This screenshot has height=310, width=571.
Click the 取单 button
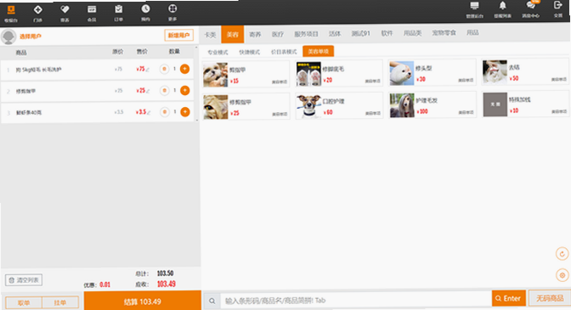tap(24, 302)
